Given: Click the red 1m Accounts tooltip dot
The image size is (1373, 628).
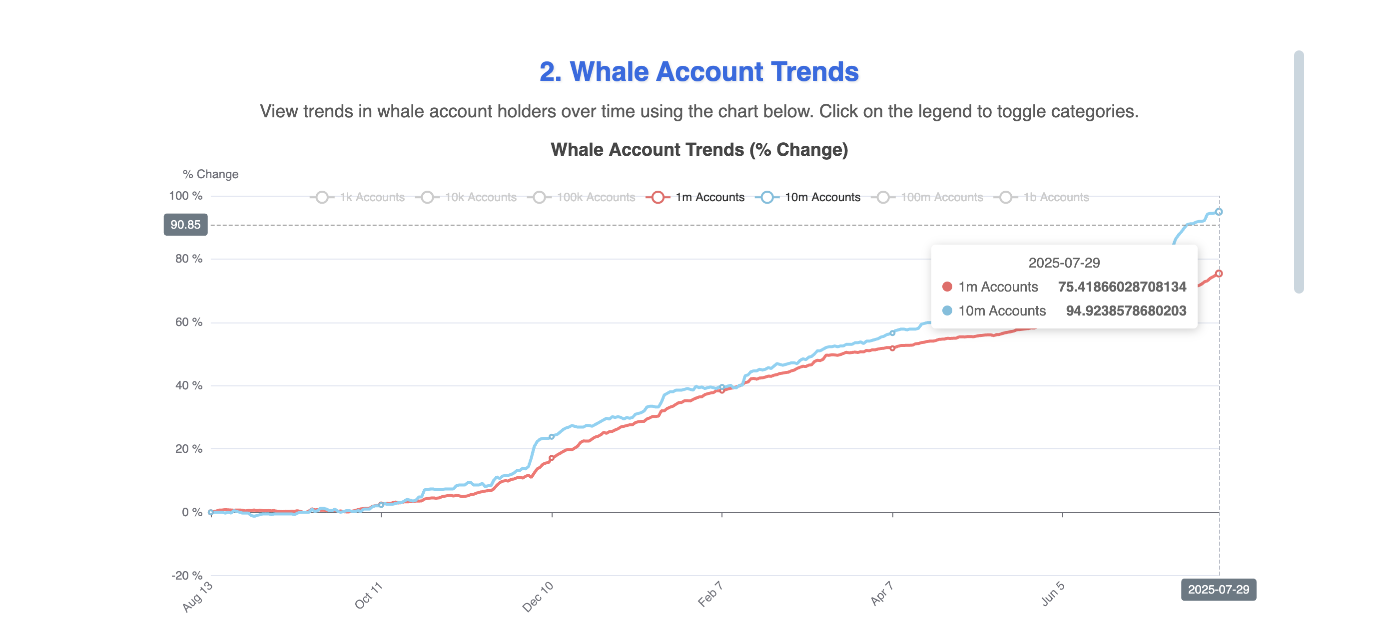Looking at the screenshot, I should pyautogui.click(x=947, y=287).
